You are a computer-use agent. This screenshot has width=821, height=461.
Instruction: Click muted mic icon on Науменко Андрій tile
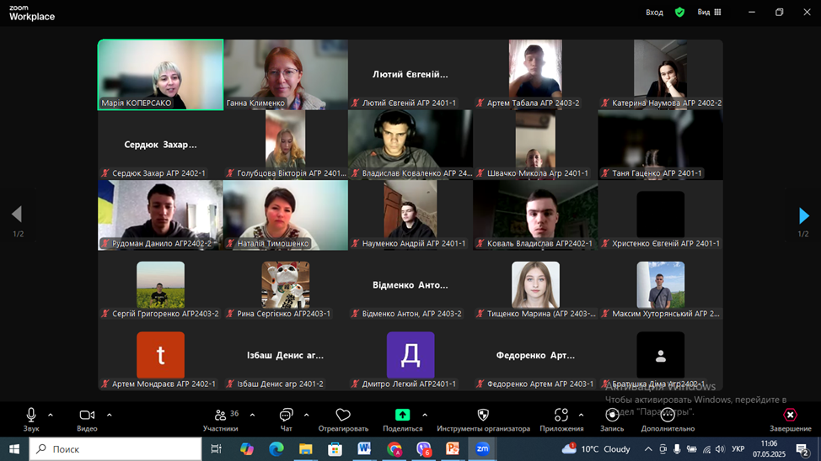pyautogui.click(x=356, y=244)
